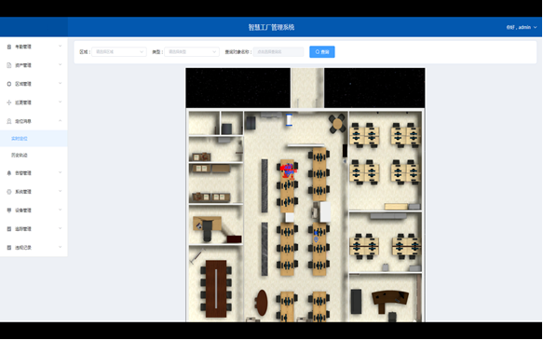The width and height of the screenshot is (543, 340).
Task: Collapse the expanded 定位消息 menu via its chevron
Action: (61, 121)
